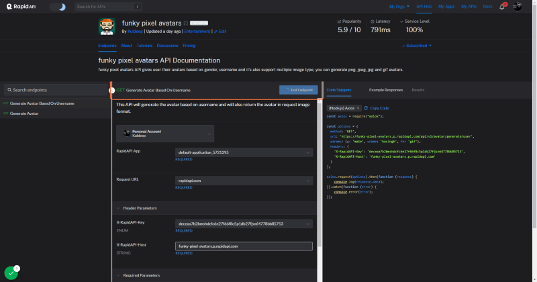The width and height of the screenshot is (537, 282).
Task: Open the user profile avatar menu
Action: (x=517, y=7)
